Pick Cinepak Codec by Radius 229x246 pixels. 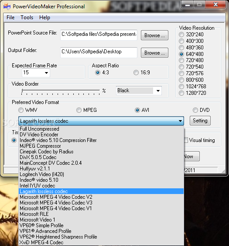(x=101, y=152)
